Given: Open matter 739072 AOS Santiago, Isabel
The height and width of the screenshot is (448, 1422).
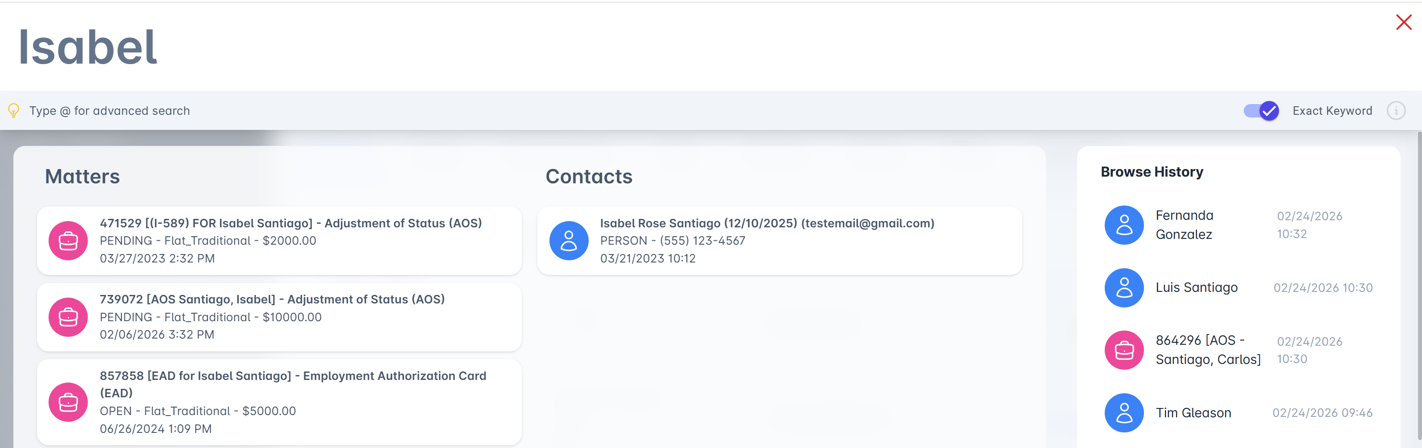Looking at the screenshot, I should pyautogui.click(x=271, y=299).
